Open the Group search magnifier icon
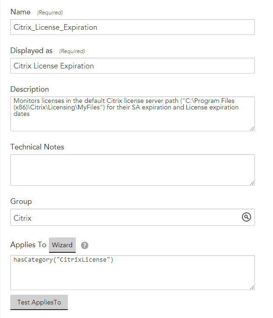273x318 pixels. click(x=246, y=217)
